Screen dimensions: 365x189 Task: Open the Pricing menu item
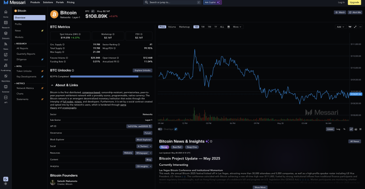[71, 2]
